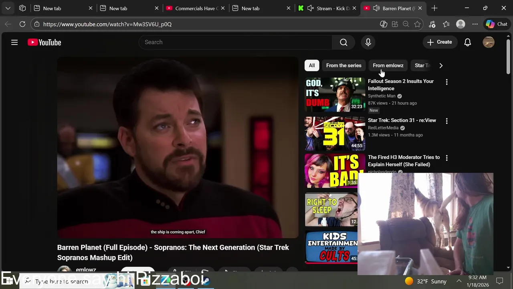Screen dimensions: 513x289
Task: Open the workspaces icon left of tabs
Action: 22,8
